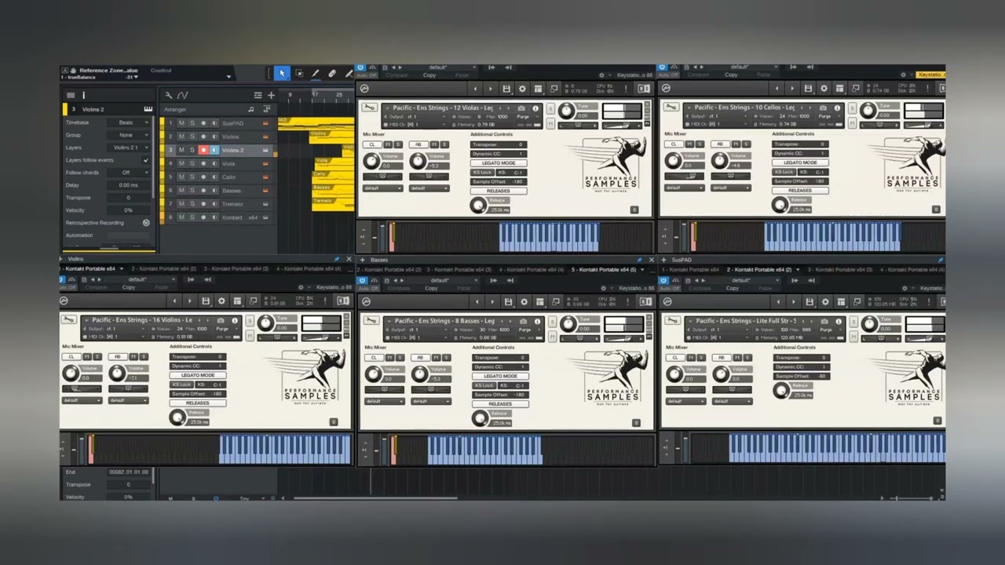Mute the SusPAD track
Screen dimensions: 1005x565
(x=181, y=123)
